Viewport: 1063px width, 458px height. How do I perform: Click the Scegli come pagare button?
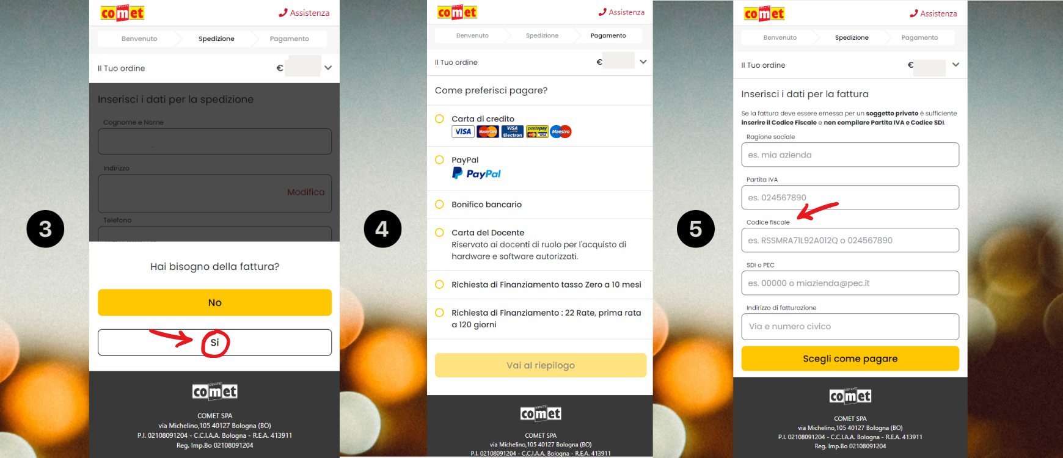coord(850,358)
